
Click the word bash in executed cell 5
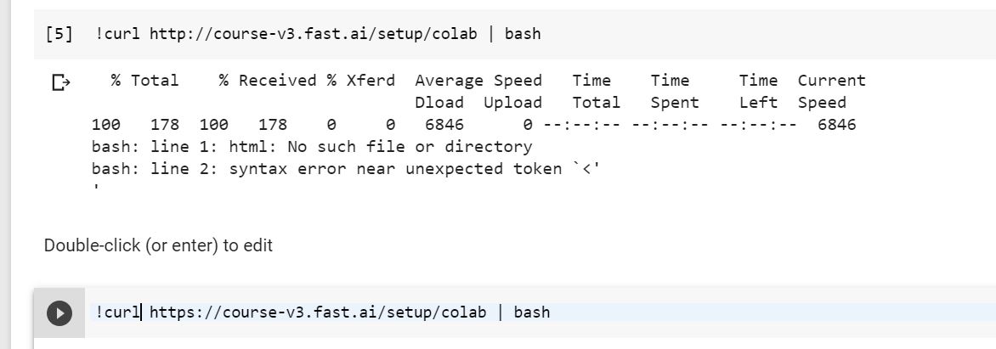point(523,34)
